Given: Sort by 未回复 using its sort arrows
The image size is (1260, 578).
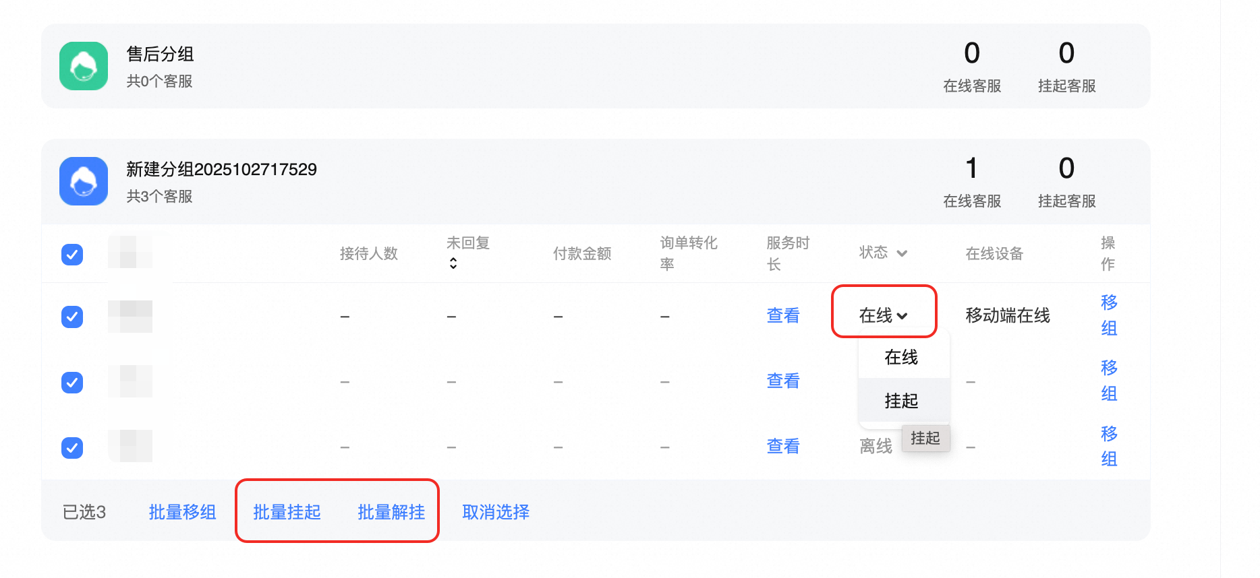Looking at the screenshot, I should click(453, 263).
